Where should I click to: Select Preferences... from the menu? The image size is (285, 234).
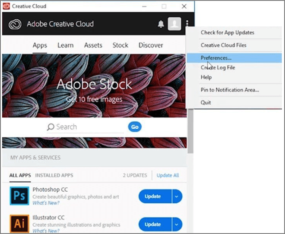pyautogui.click(x=216, y=57)
